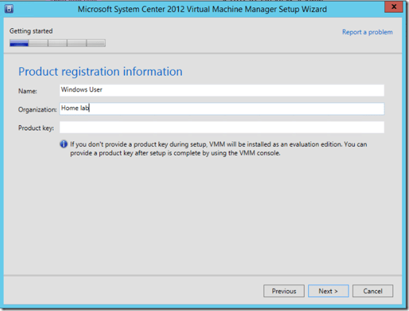Click the Organization field with Home lab
This screenshot has width=409, height=311.
click(221, 109)
